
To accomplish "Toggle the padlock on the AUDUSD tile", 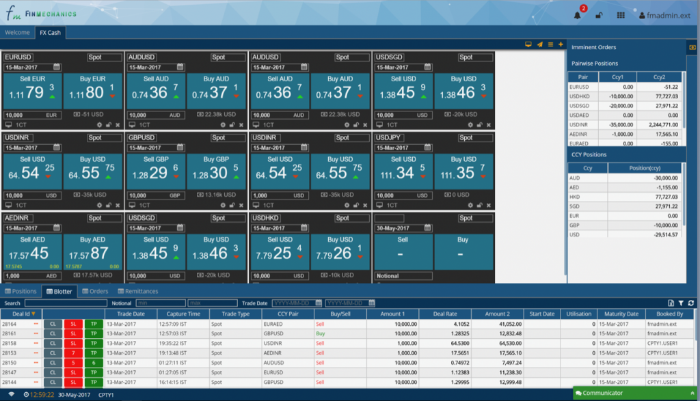I will coord(232,124).
